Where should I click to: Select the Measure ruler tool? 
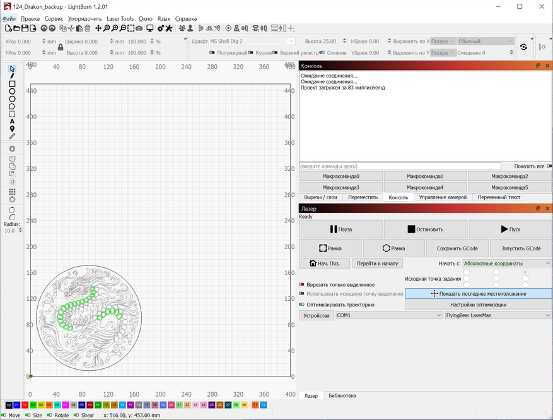tap(12, 136)
